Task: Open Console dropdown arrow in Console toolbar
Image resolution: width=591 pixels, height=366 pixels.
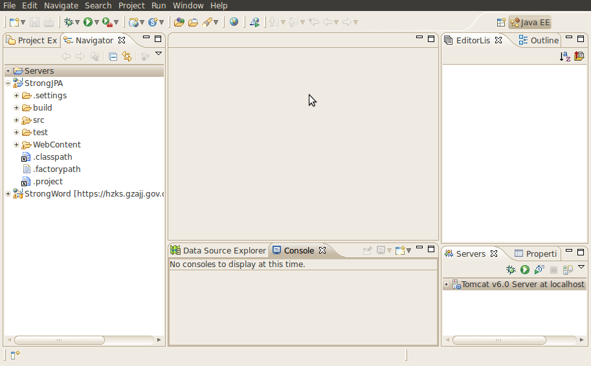Action: pos(408,250)
